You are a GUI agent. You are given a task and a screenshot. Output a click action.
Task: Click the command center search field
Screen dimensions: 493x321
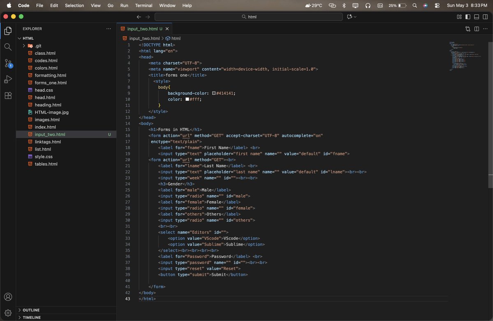248,17
